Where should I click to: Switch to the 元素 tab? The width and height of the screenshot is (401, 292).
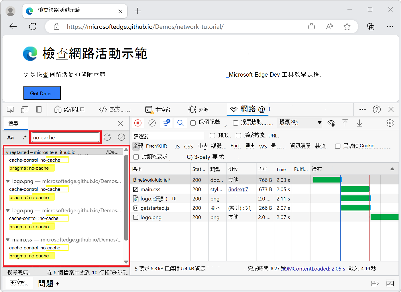[115, 110]
